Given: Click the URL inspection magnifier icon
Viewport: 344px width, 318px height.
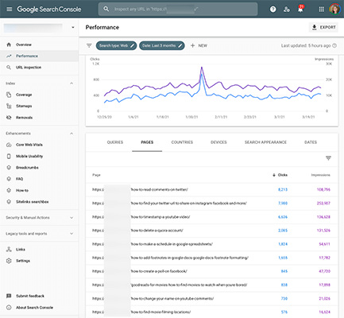Looking at the screenshot, I should pos(9,68).
